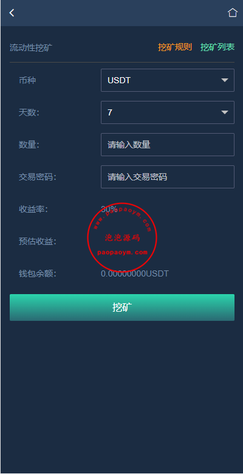
Task: Click the 预估收益 label
Action: click(x=38, y=241)
